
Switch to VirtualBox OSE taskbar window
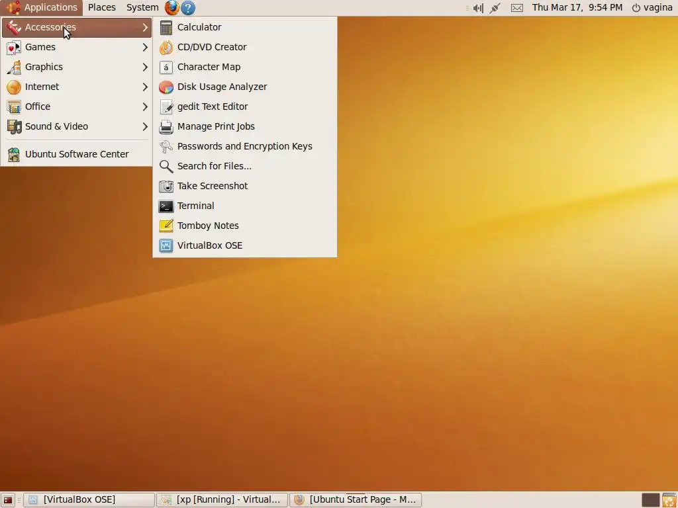click(89, 500)
